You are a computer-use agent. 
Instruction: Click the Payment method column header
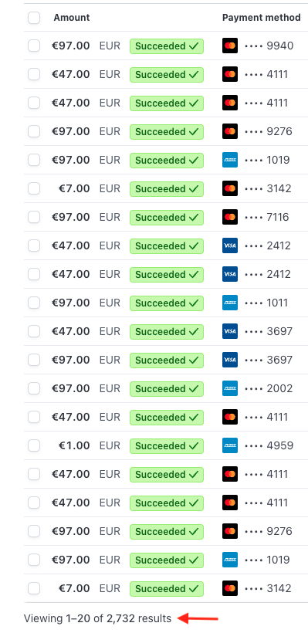[x=261, y=17]
